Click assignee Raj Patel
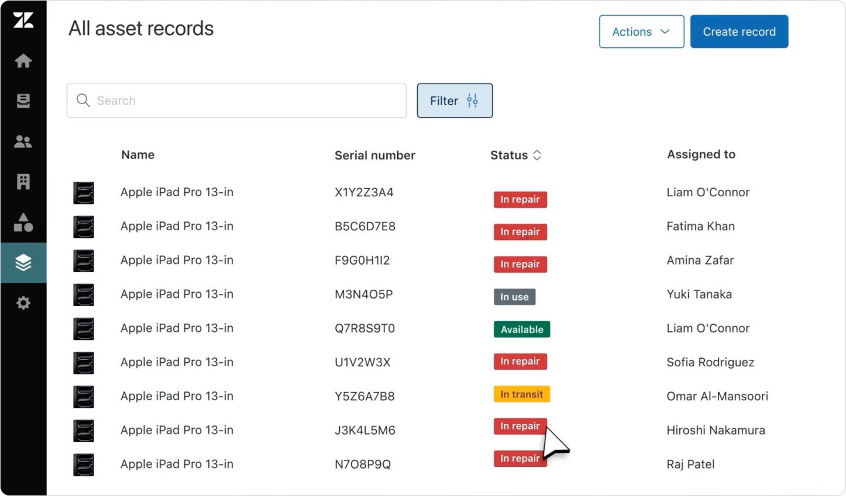The height and width of the screenshot is (496, 846). (690, 464)
